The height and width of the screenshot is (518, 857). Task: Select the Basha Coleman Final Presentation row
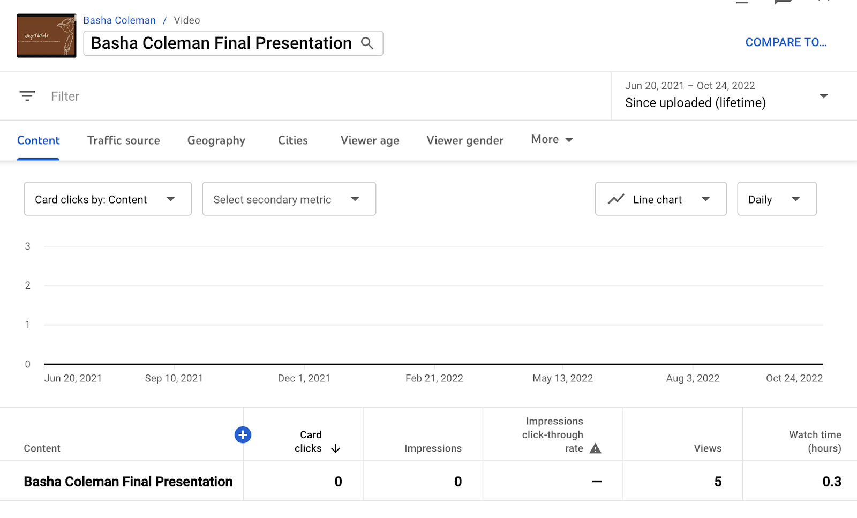pos(128,482)
